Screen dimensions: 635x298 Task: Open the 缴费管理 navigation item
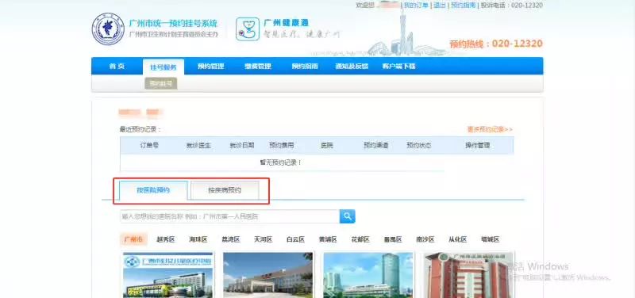pyautogui.click(x=257, y=67)
